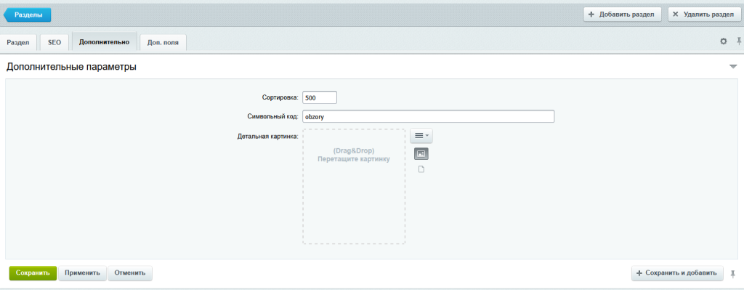Click the blank file icon under image icon
Viewport: 744px width, 290px height.
click(421, 169)
